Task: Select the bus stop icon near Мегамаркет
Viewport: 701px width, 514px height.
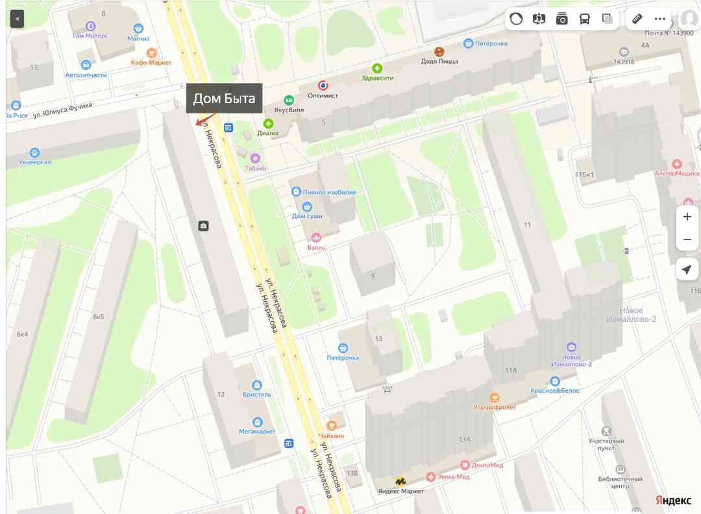Action: pyautogui.click(x=289, y=443)
